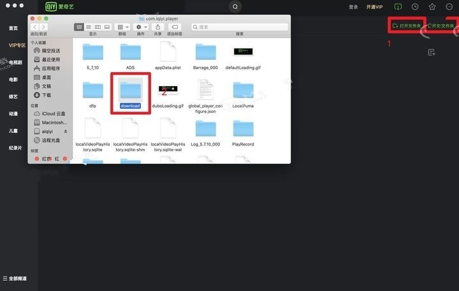Open the download manager icon in top bar

click(398, 6)
